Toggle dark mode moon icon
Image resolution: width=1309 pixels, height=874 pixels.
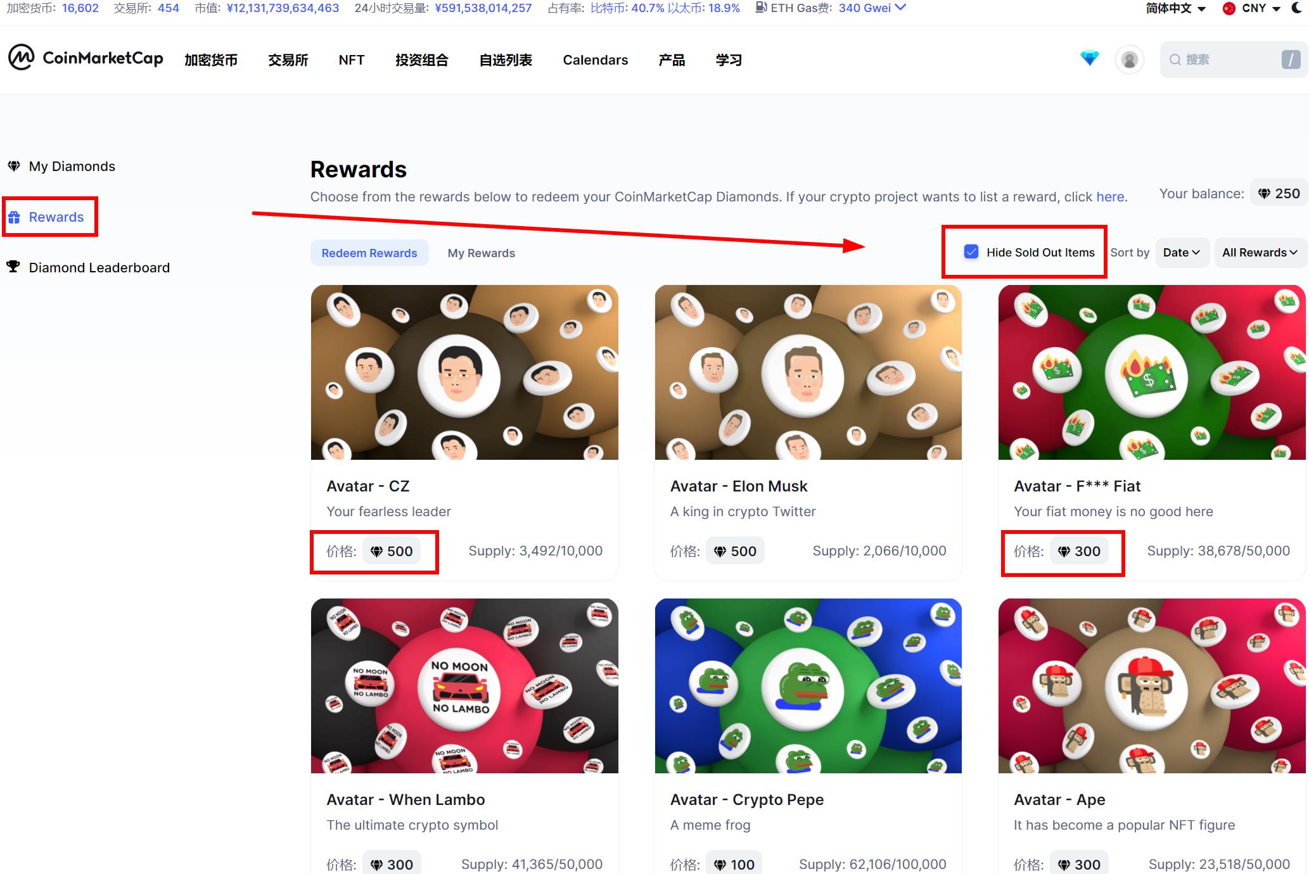tap(1297, 8)
